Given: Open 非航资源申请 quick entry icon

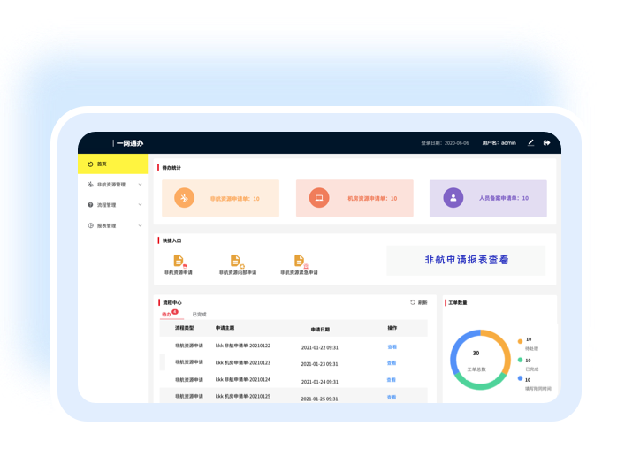Looking at the screenshot, I should (x=179, y=261).
